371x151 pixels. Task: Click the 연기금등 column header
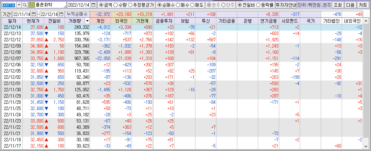268,21
